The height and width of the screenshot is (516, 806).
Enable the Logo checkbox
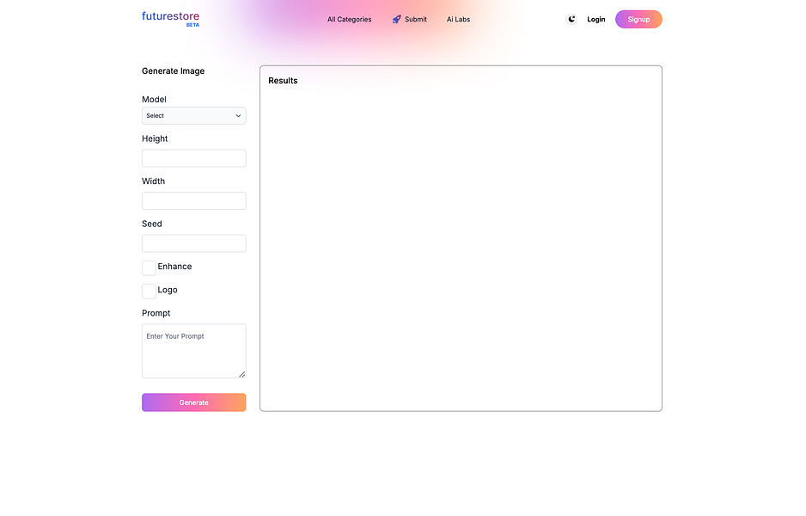pyautogui.click(x=149, y=292)
